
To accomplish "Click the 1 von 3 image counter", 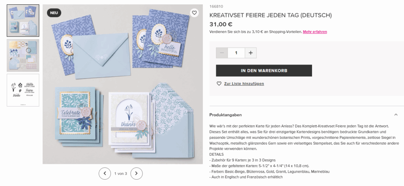I will [x=121, y=174].
